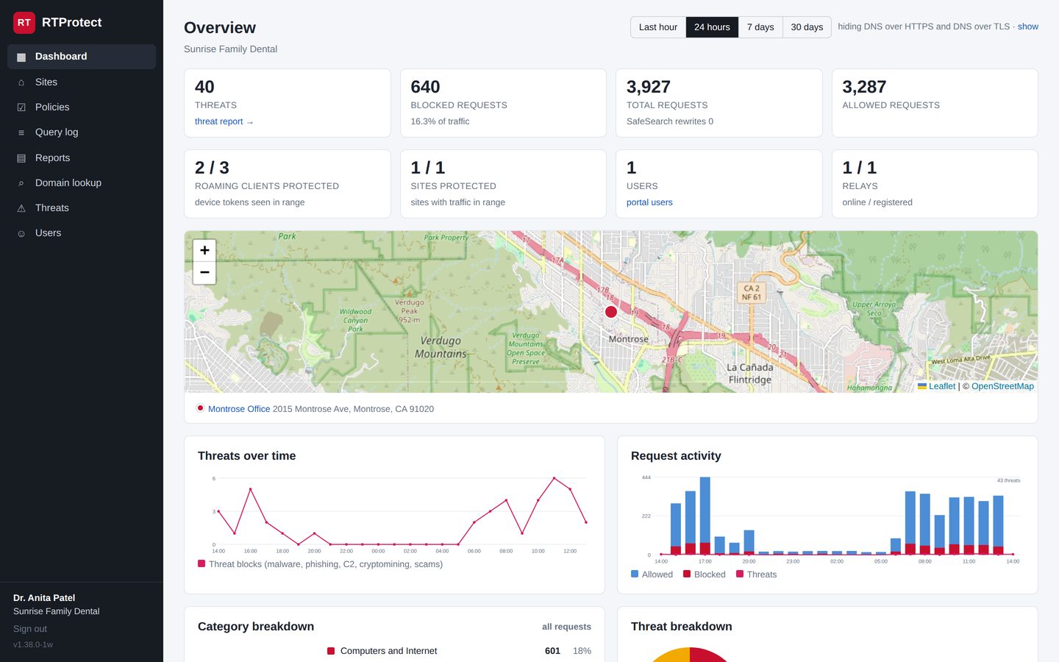Select the 7 days time range

pos(760,27)
